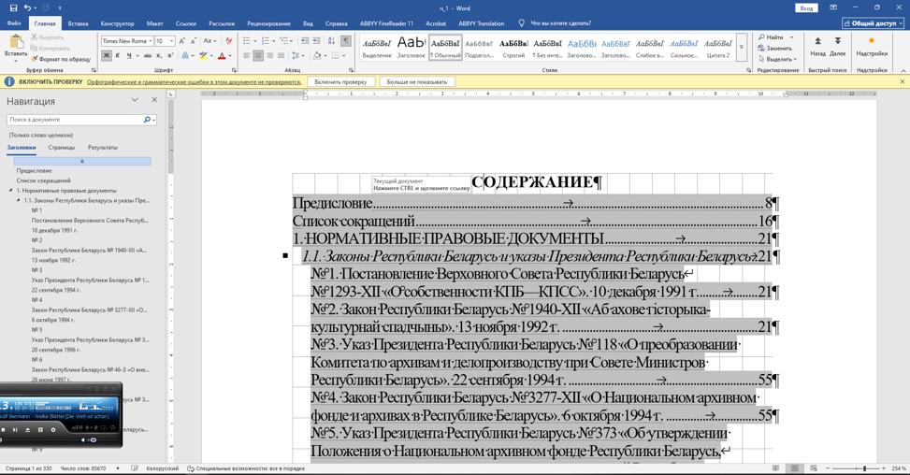The height and width of the screenshot is (475, 910).
Task: Align text left in paragraph group
Action: point(247,56)
